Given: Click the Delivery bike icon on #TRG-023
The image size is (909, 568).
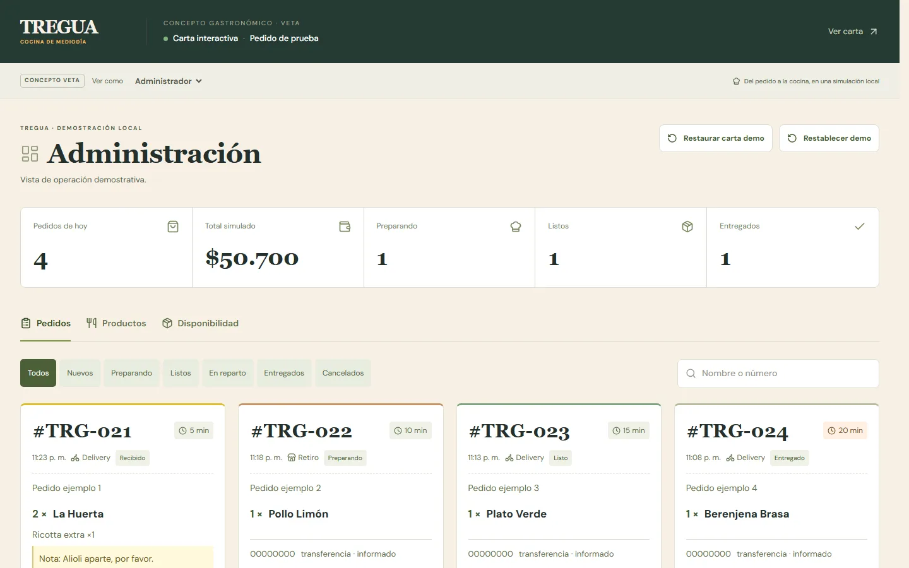Looking at the screenshot, I should (509, 458).
